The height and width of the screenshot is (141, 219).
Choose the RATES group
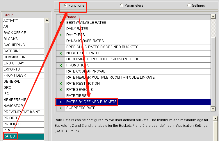coord(9,136)
